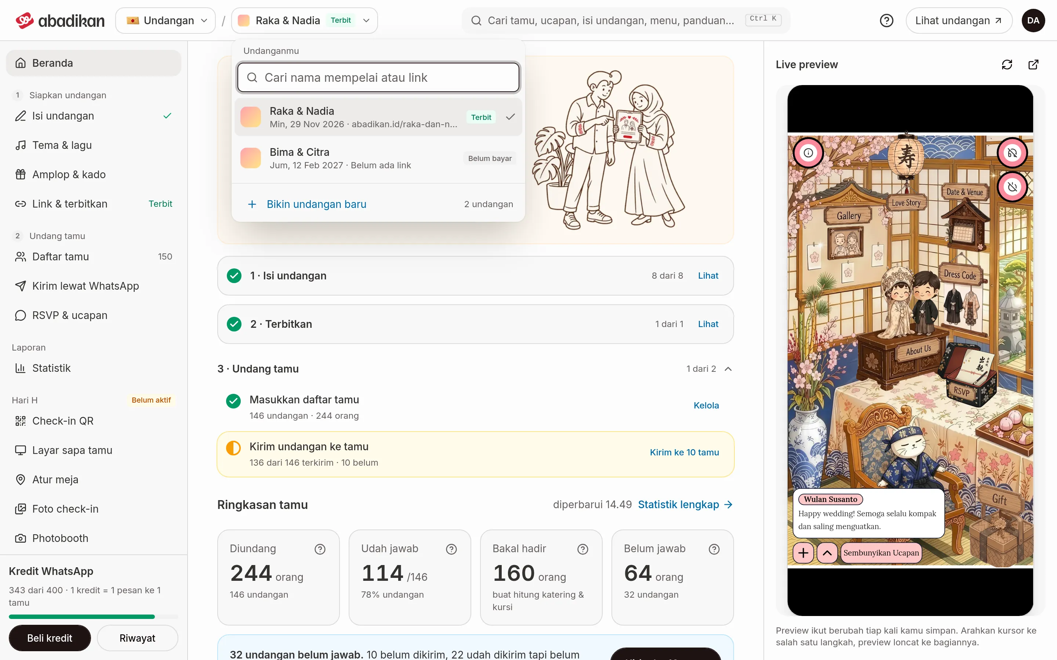Image resolution: width=1057 pixels, height=660 pixels.
Task: Refresh the live preview
Action: click(1007, 65)
